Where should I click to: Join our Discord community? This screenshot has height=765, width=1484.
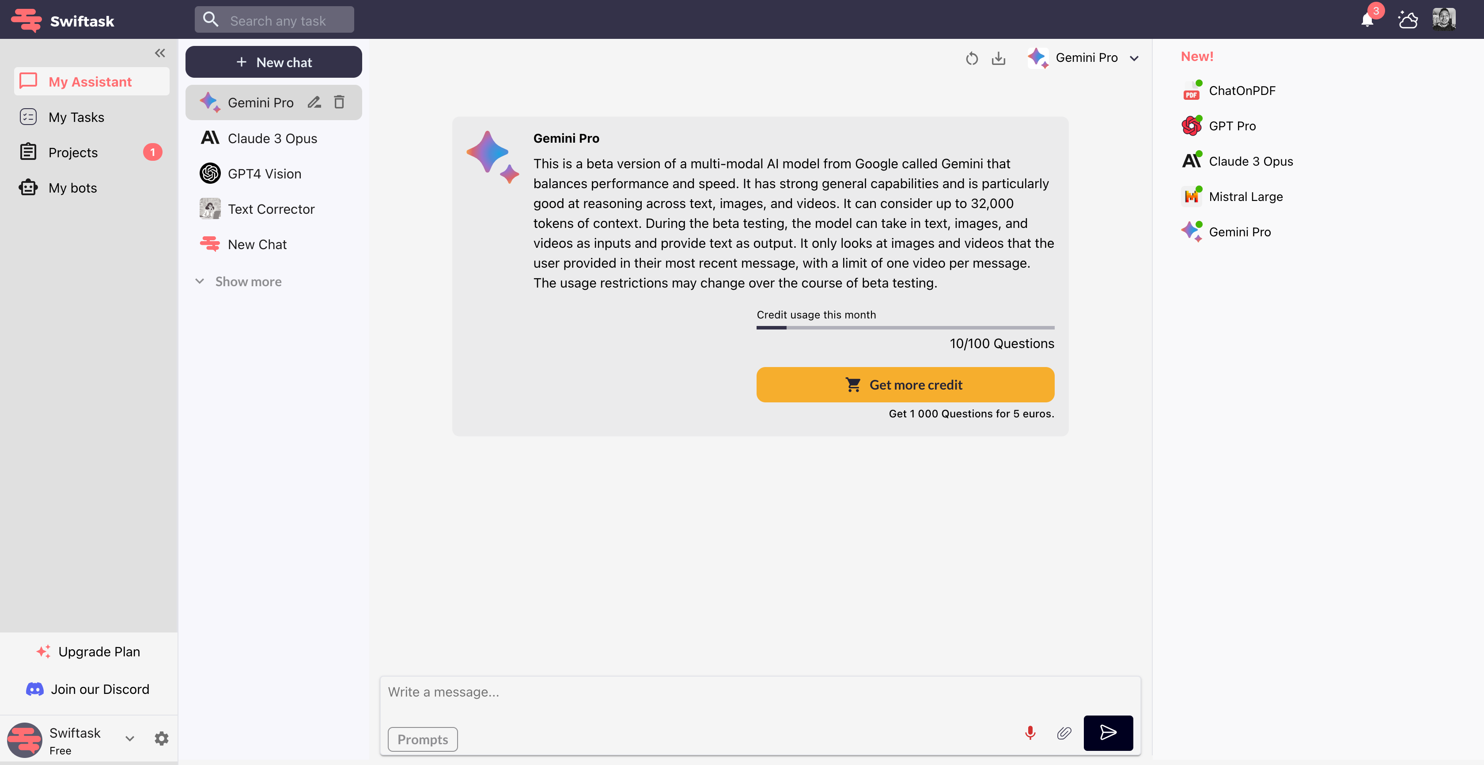click(87, 689)
